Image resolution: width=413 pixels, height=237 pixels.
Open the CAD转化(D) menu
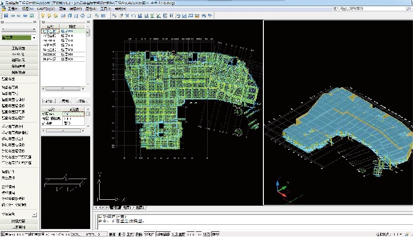[x=46, y=9]
